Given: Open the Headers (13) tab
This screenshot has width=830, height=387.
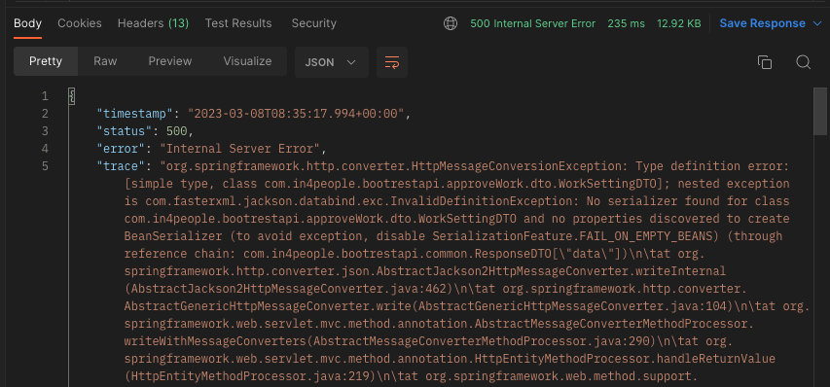Looking at the screenshot, I should [153, 23].
